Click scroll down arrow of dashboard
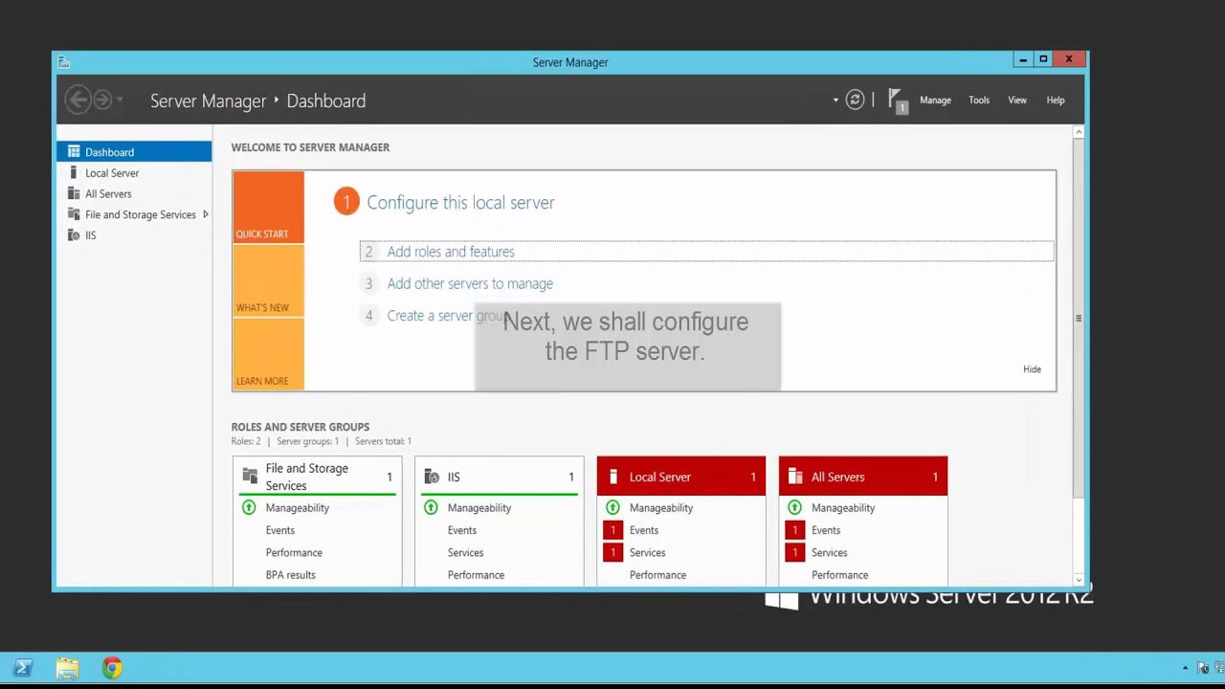This screenshot has height=689, width=1225. pos(1079,580)
